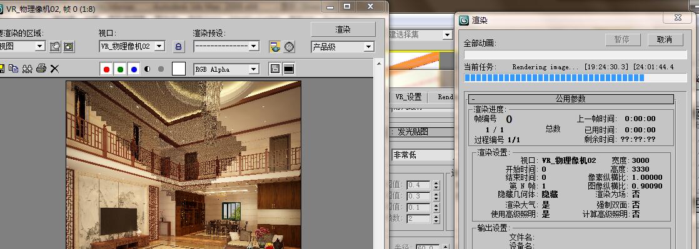Click the print image icon
The image size is (699, 249).
click(x=41, y=69)
